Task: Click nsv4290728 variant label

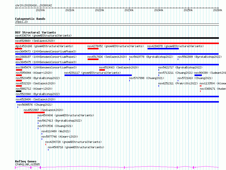Action: [73, 142]
